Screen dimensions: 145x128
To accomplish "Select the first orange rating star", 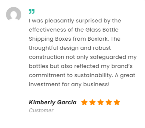I will pos(84,102).
